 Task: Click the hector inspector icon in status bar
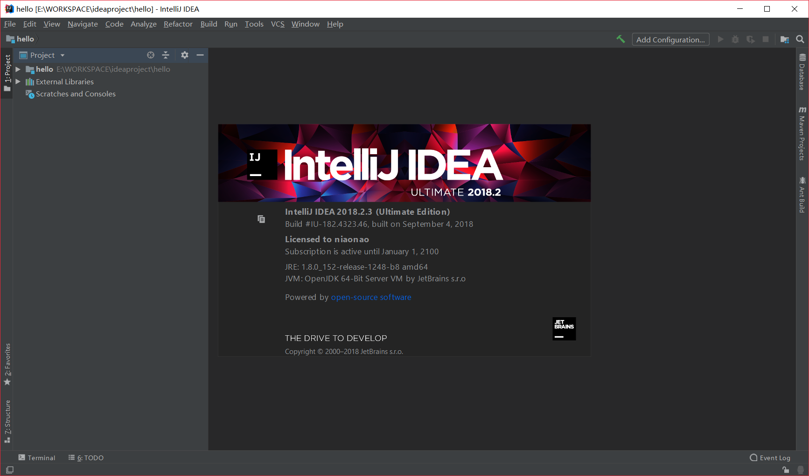click(x=801, y=470)
